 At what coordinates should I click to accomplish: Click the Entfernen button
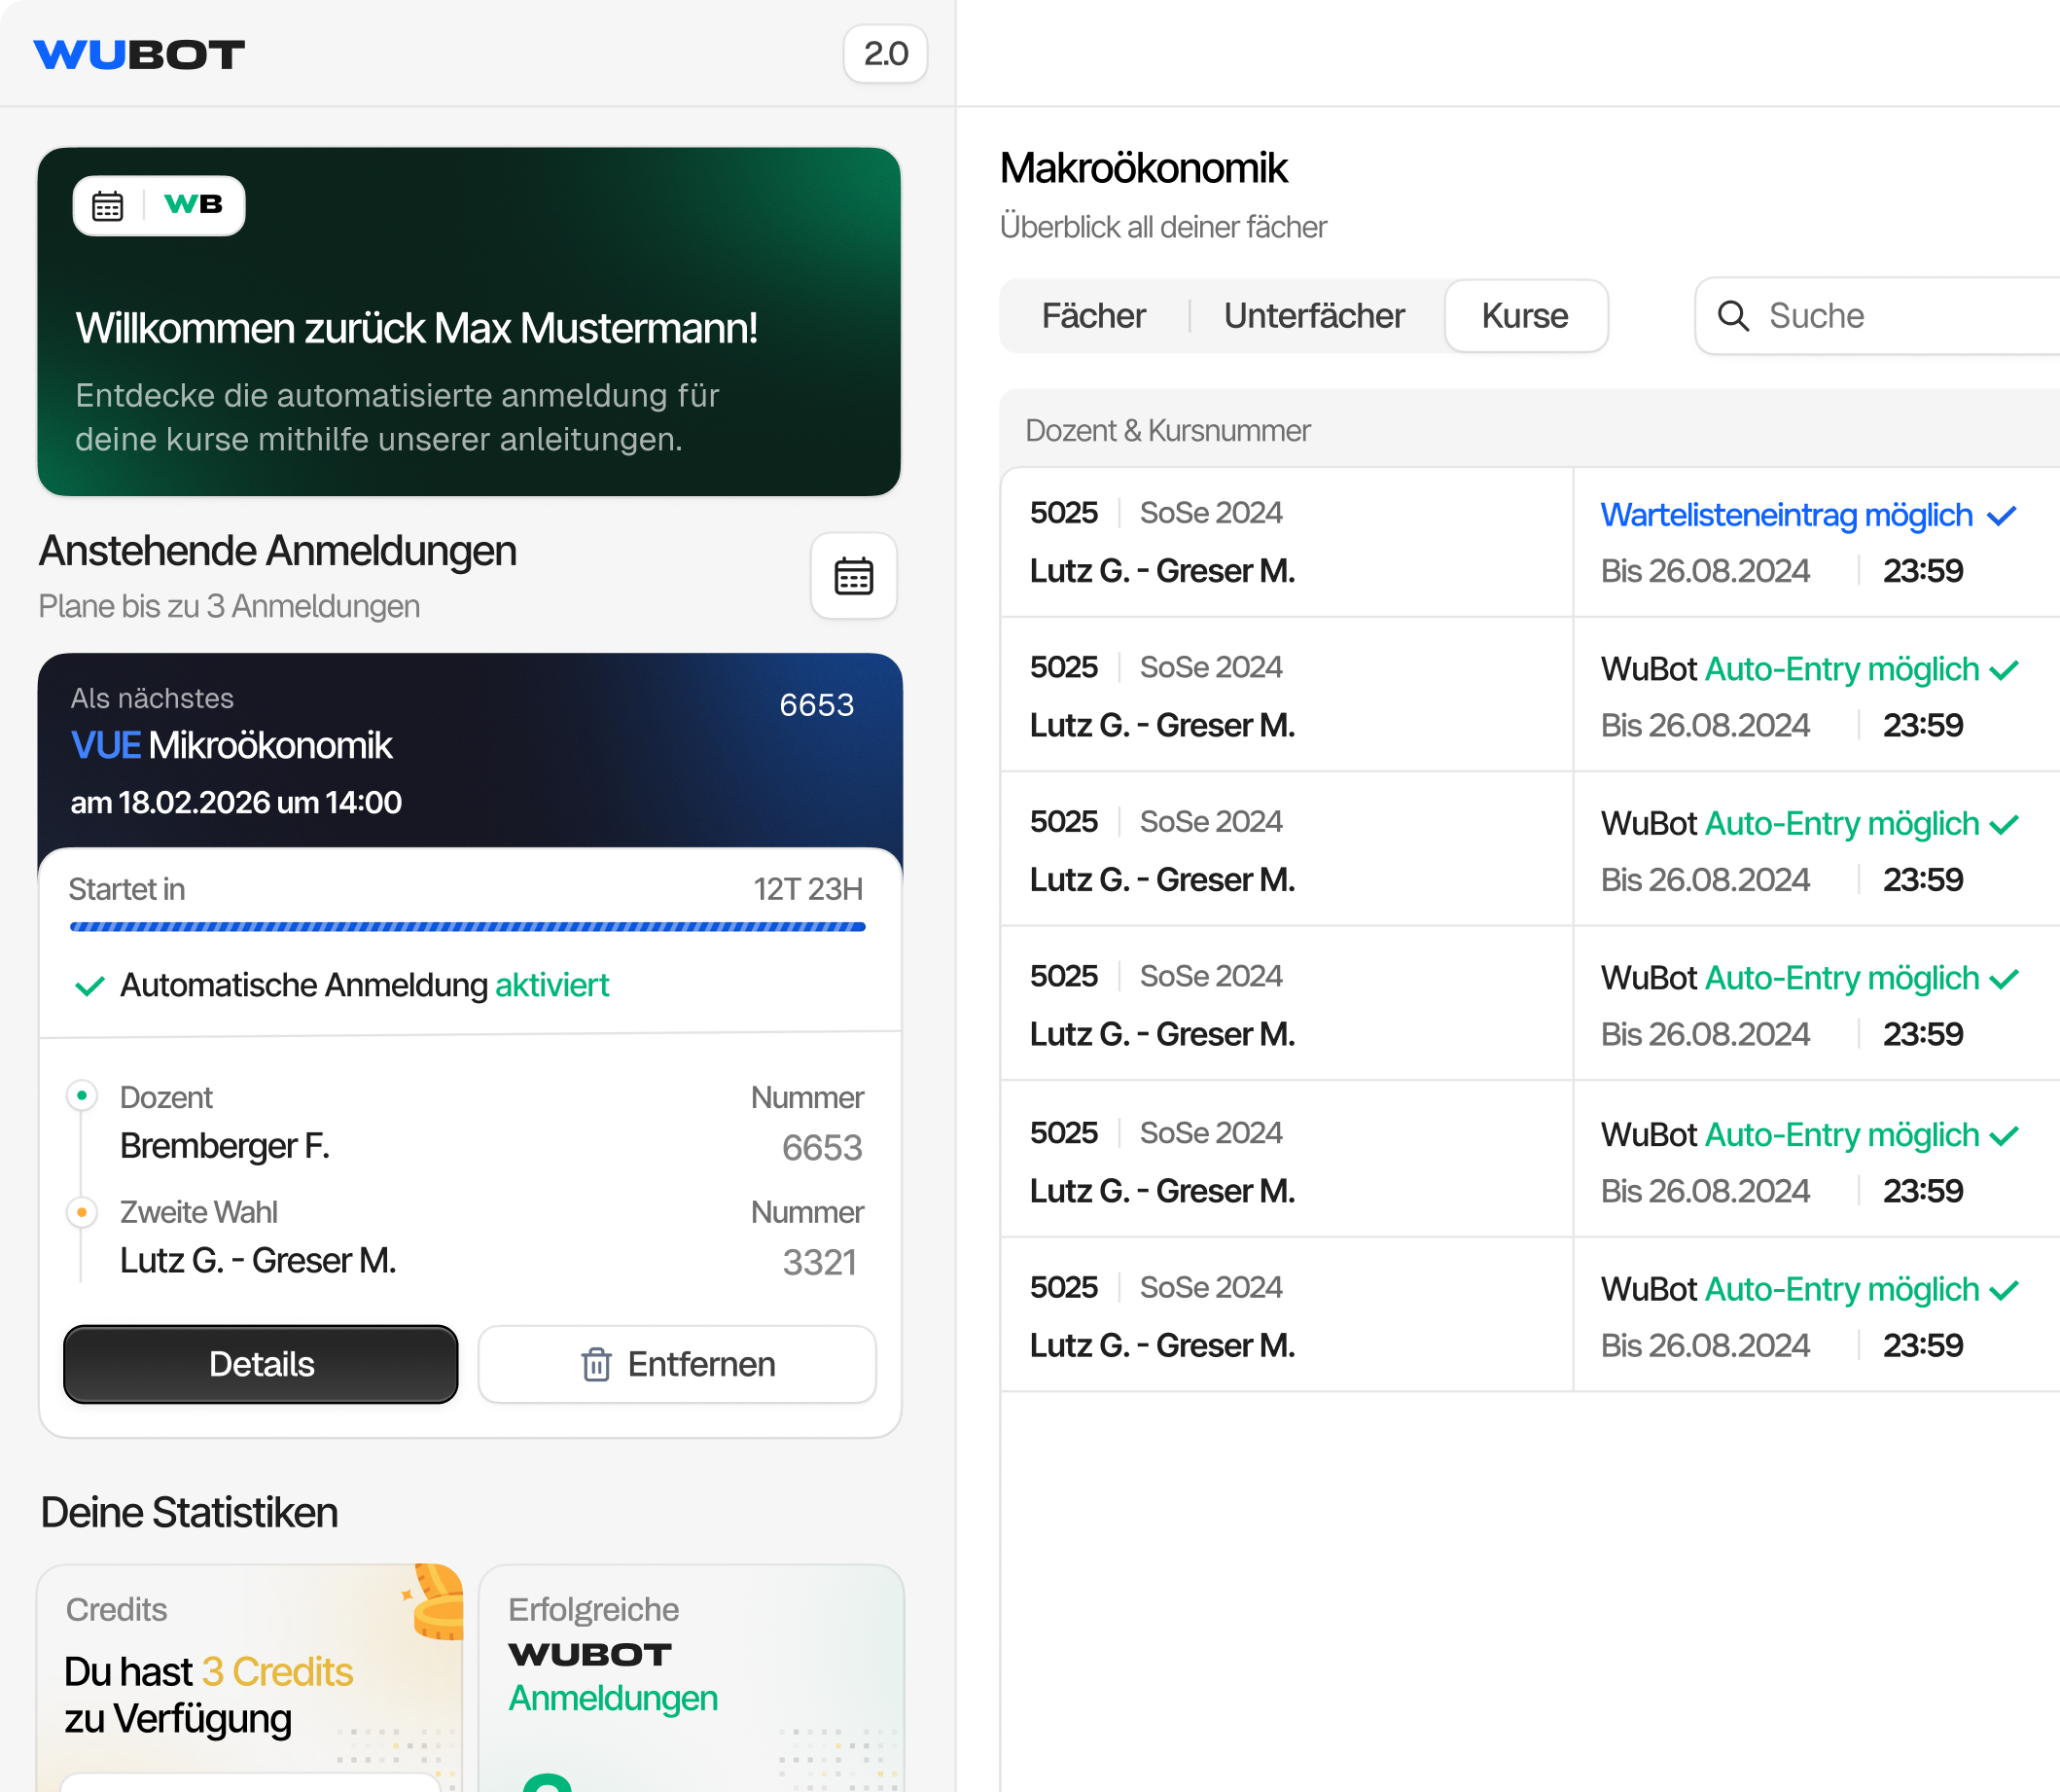click(x=677, y=1364)
